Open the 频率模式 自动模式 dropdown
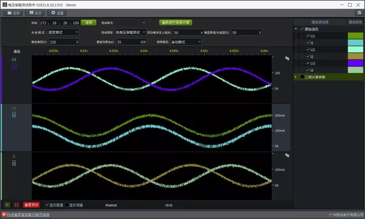 tap(186, 42)
